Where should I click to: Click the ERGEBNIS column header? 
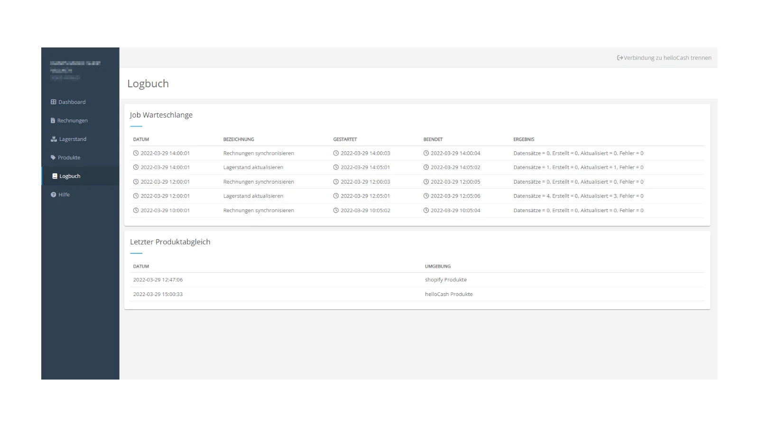coord(524,139)
